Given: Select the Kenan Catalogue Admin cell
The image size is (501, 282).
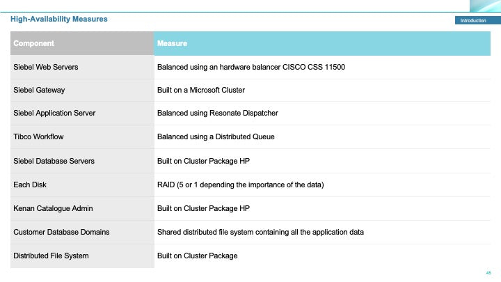Looking at the screenshot, I should point(82,208).
